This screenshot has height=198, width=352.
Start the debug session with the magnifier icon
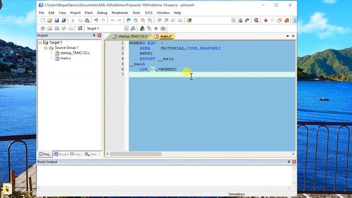(256, 20)
